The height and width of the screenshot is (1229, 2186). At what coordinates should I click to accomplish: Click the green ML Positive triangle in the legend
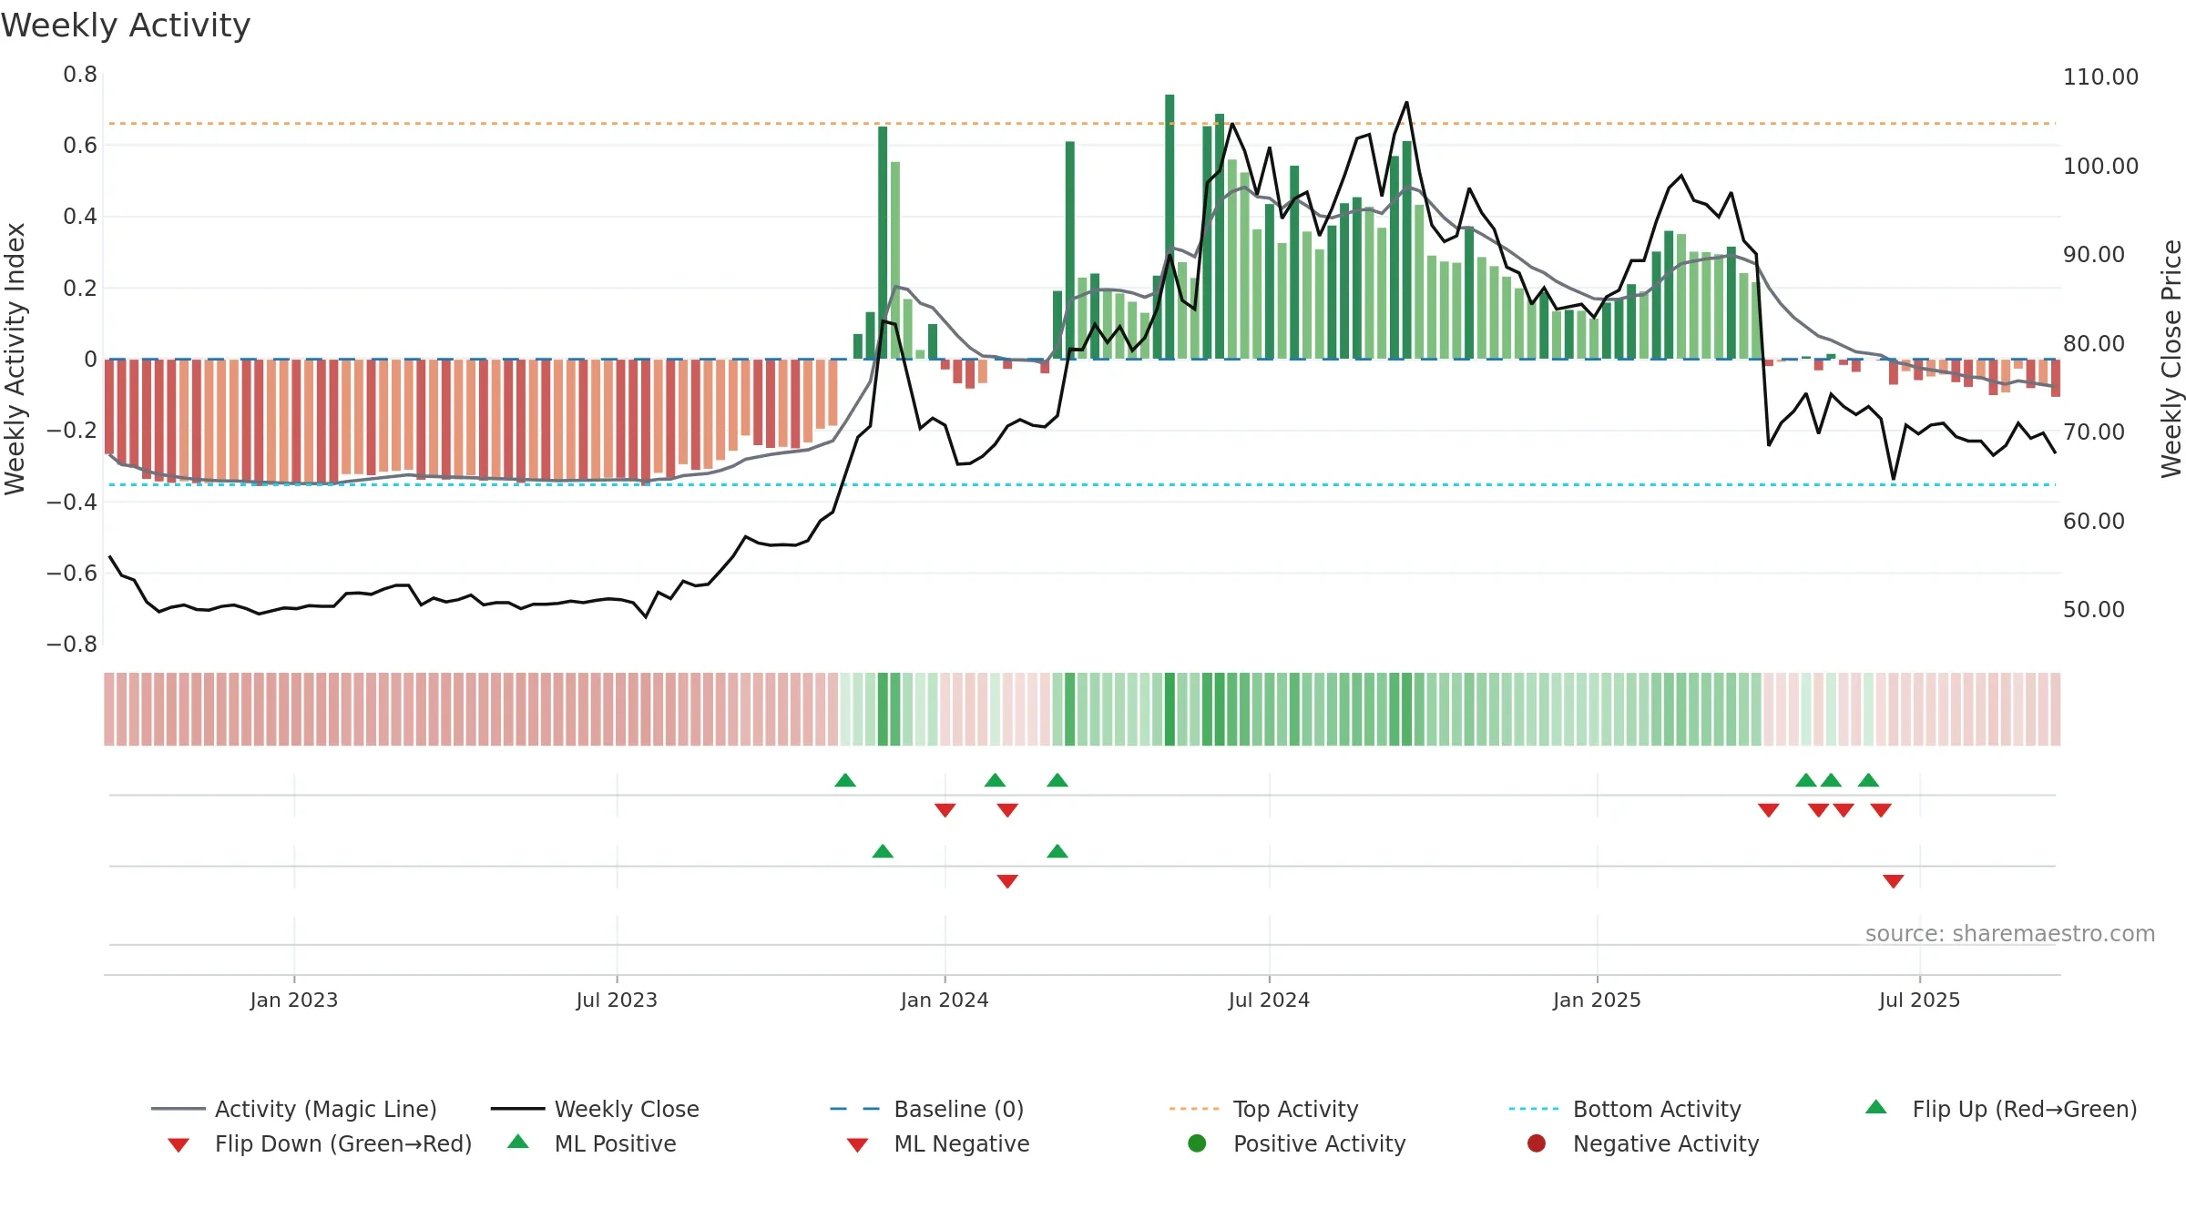coord(518,1142)
